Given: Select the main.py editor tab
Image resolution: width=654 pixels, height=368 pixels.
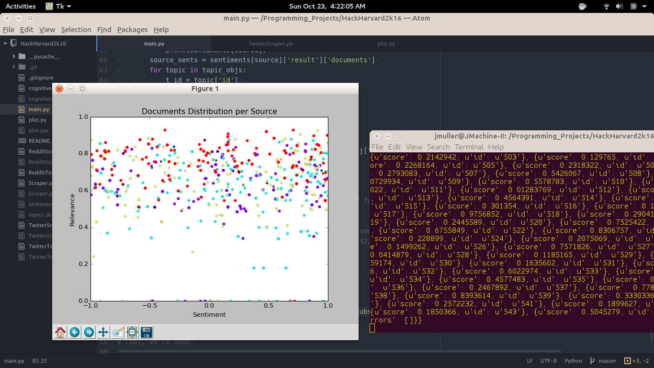Looking at the screenshot, I should (155, 44).
